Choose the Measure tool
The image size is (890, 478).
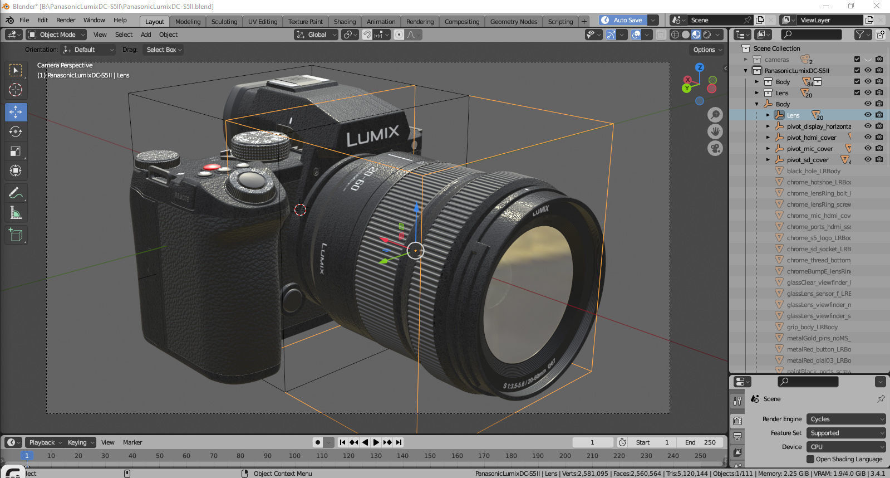[x=16, y=213]
